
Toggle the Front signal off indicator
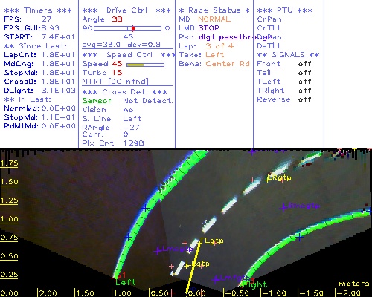[305, 64]
